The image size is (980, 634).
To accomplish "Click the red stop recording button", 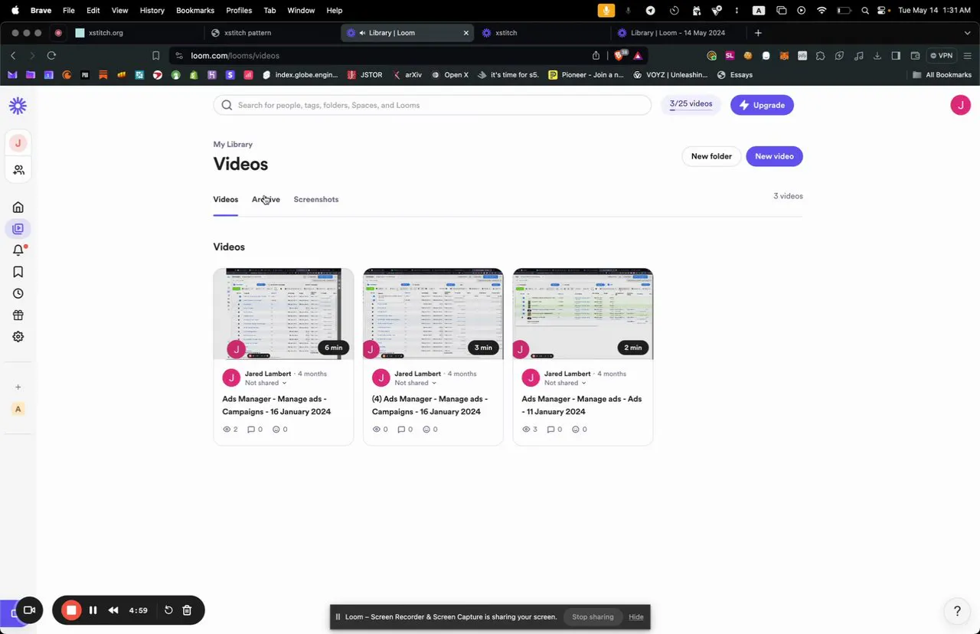I will click(x=71, y=610).
